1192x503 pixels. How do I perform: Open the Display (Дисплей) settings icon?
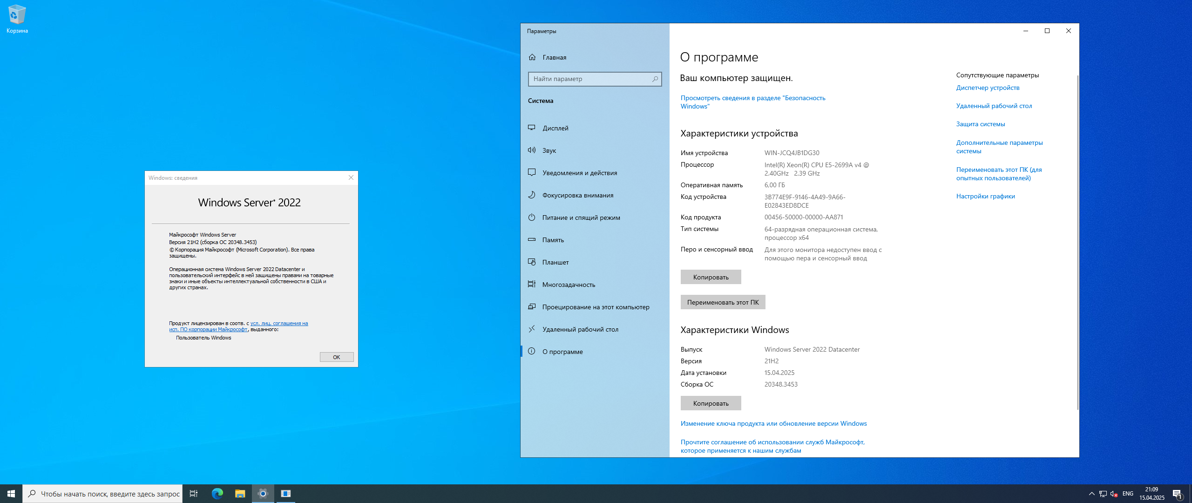coord(532,128)
